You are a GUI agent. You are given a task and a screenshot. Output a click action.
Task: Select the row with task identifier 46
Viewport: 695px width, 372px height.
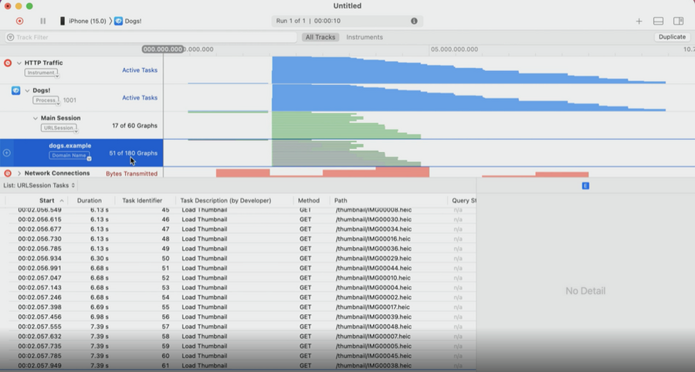[x=238, y=219]
